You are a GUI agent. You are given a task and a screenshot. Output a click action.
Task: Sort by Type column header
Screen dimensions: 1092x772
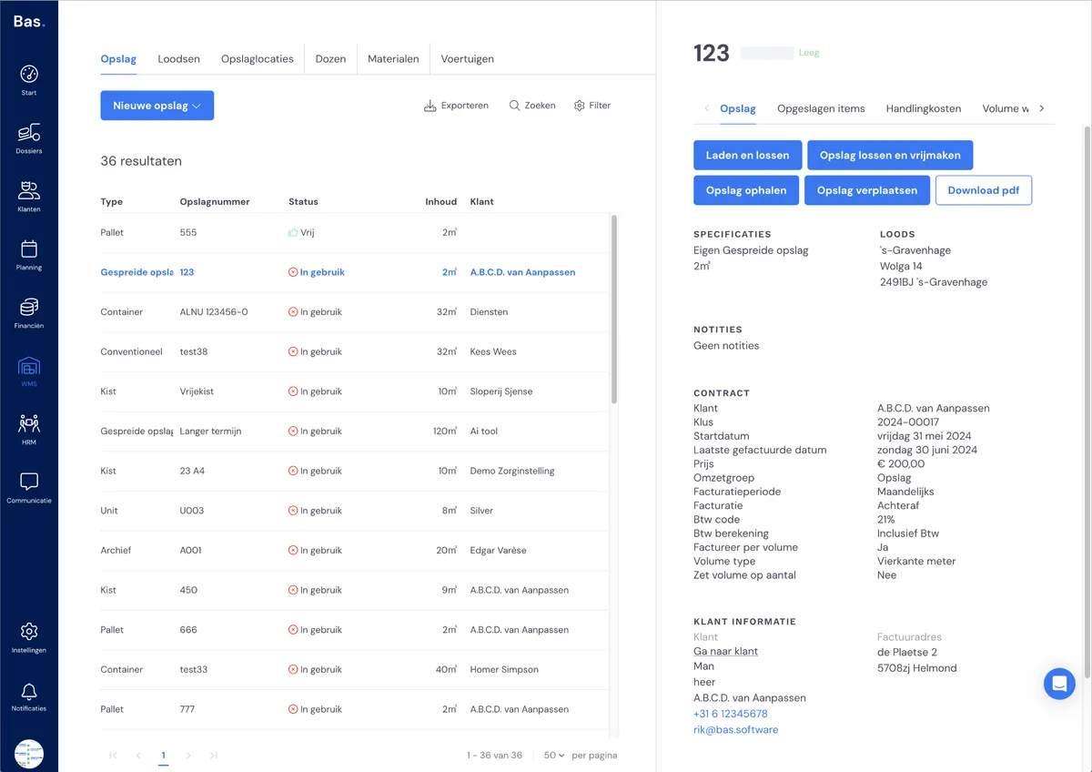click(x=111, y=202)
